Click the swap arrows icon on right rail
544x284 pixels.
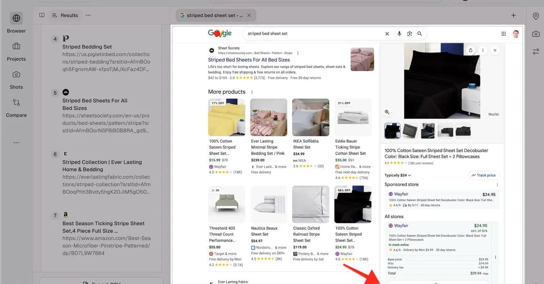(535, 52)
